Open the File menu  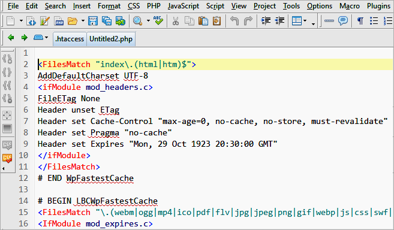(13, 6)
